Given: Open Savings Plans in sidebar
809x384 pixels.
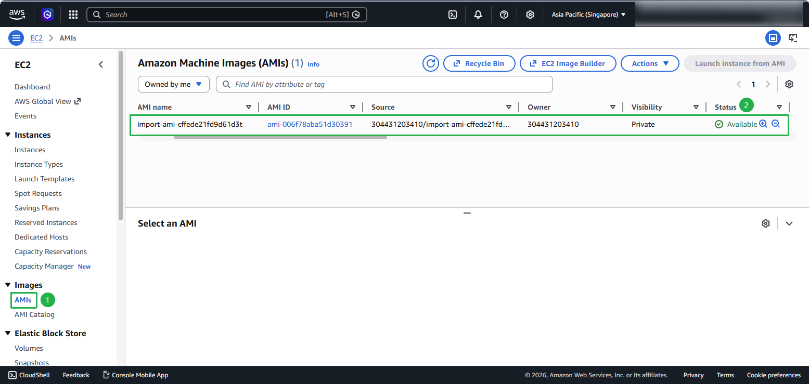Looking at the screenshot, I should [37, 208].
